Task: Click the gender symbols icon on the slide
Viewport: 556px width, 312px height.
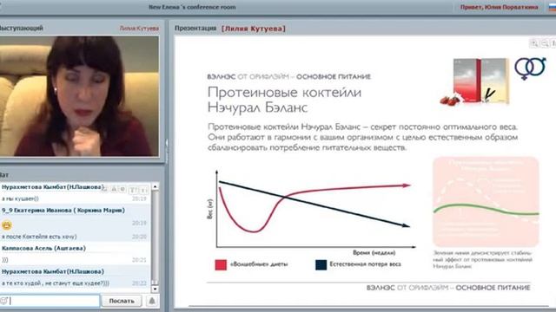Action: (x=530, y=68)
